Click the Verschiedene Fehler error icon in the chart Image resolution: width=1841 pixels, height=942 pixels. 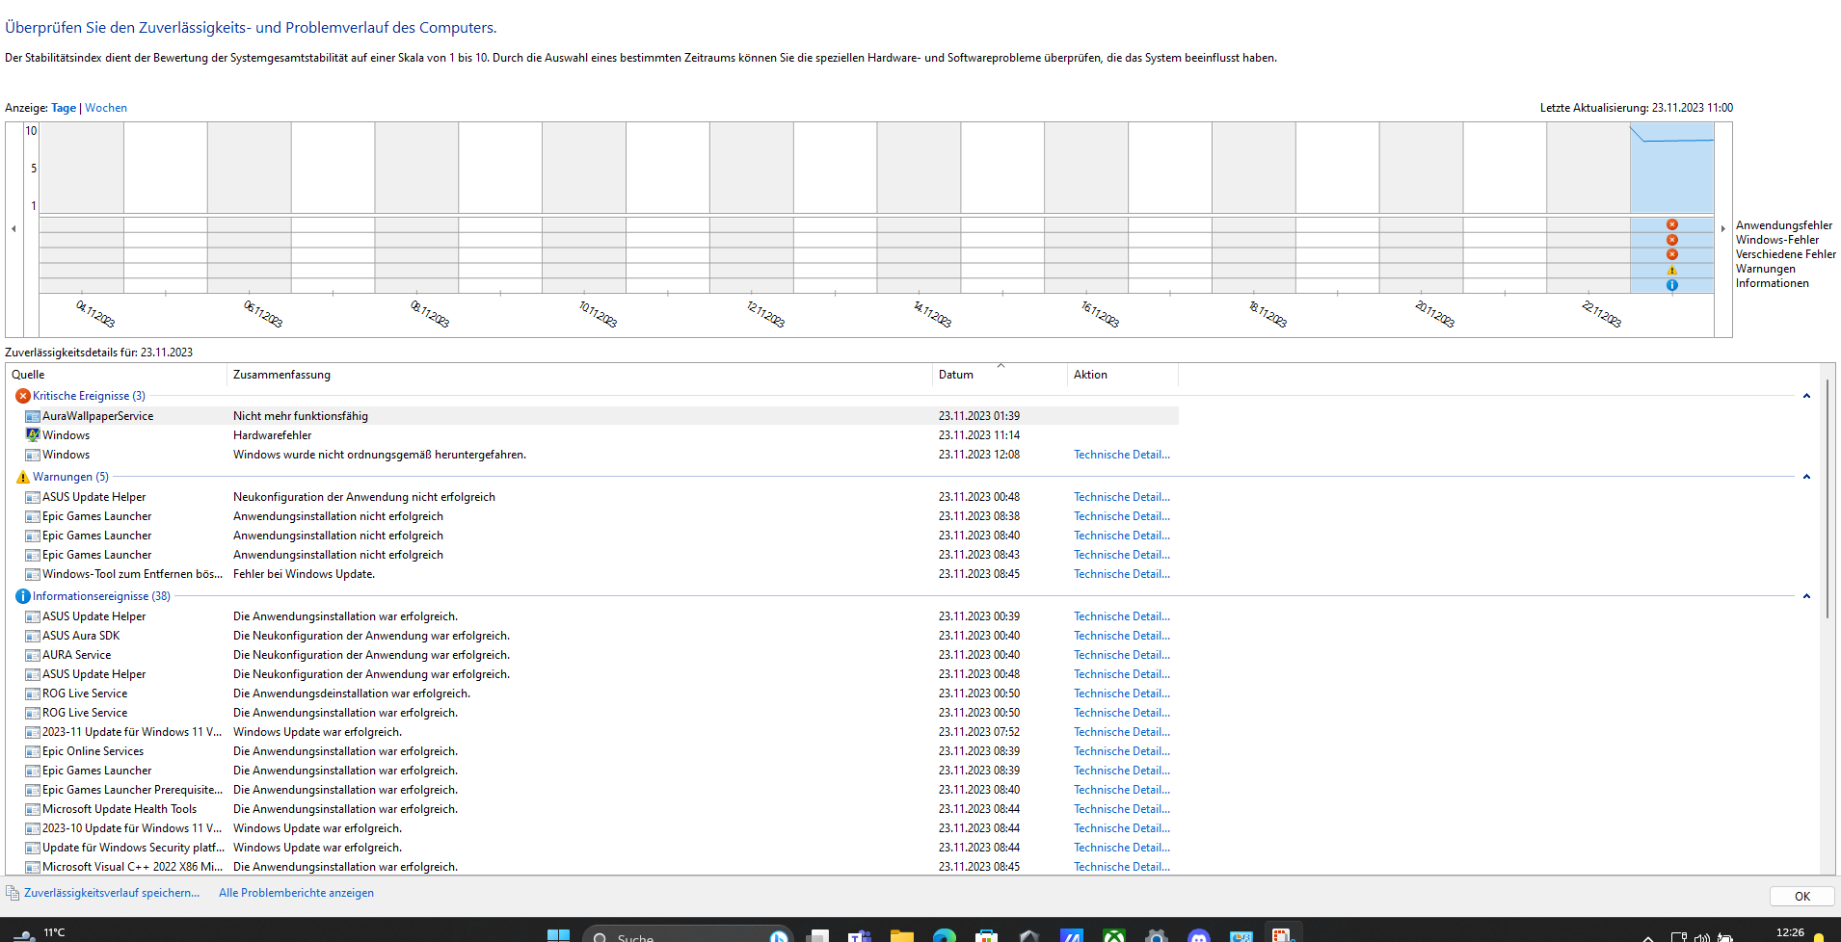1672,254
